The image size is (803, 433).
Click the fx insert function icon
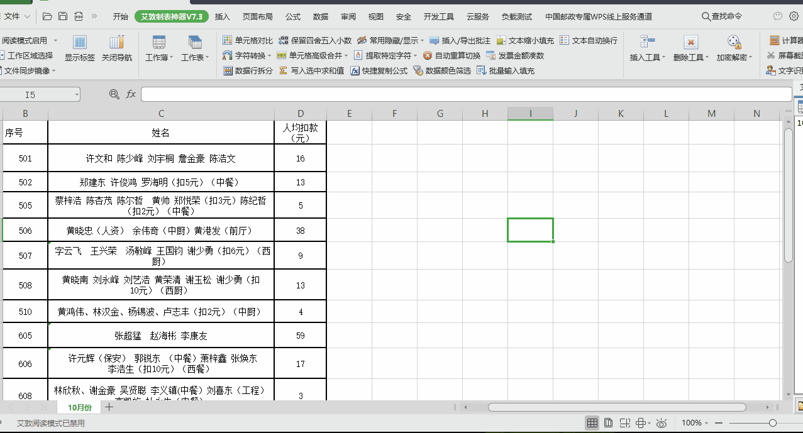pyautogui.click(x=131, y=94)
